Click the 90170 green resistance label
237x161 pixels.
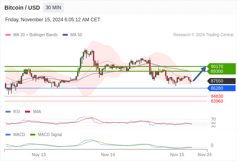coord(217,66)
